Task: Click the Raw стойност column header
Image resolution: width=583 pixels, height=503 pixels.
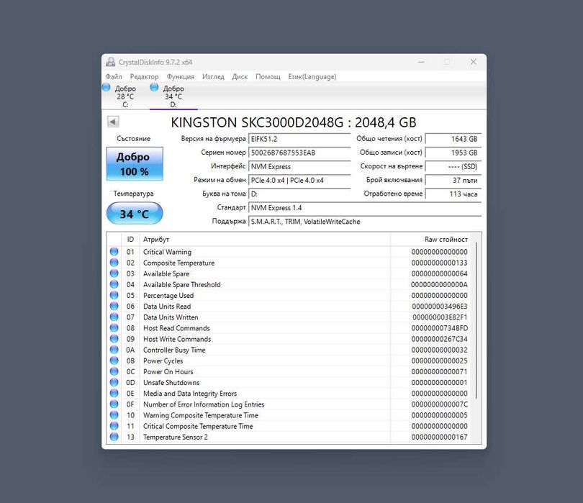Action: coord(430,240)
